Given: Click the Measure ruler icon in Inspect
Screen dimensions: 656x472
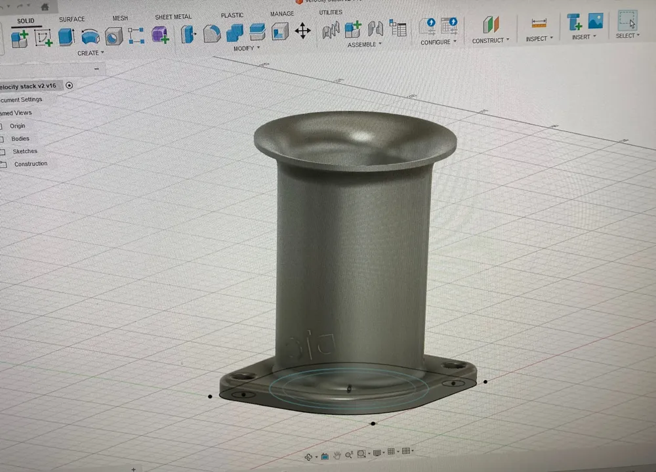Looking at the screenshot, I should (539, 23).
